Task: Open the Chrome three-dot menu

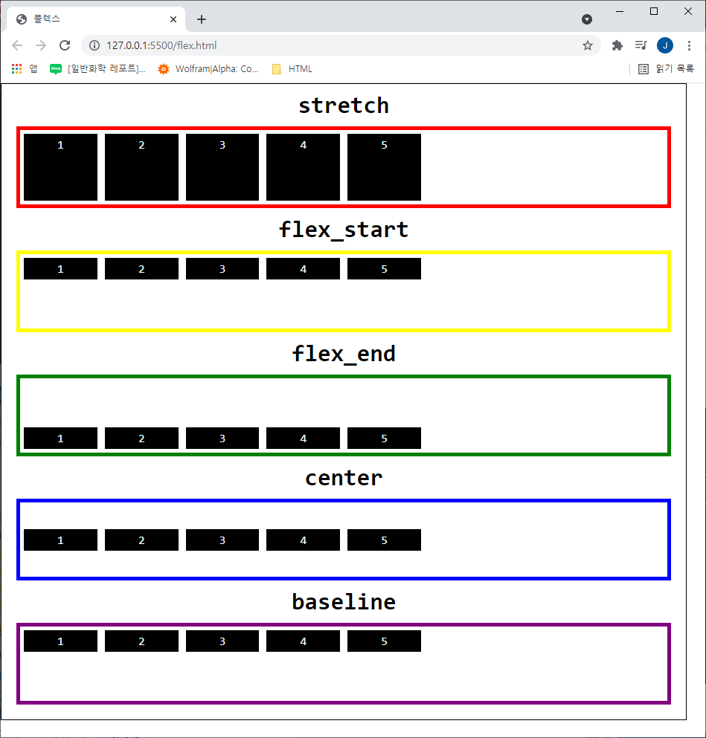Action: [689, 45]
